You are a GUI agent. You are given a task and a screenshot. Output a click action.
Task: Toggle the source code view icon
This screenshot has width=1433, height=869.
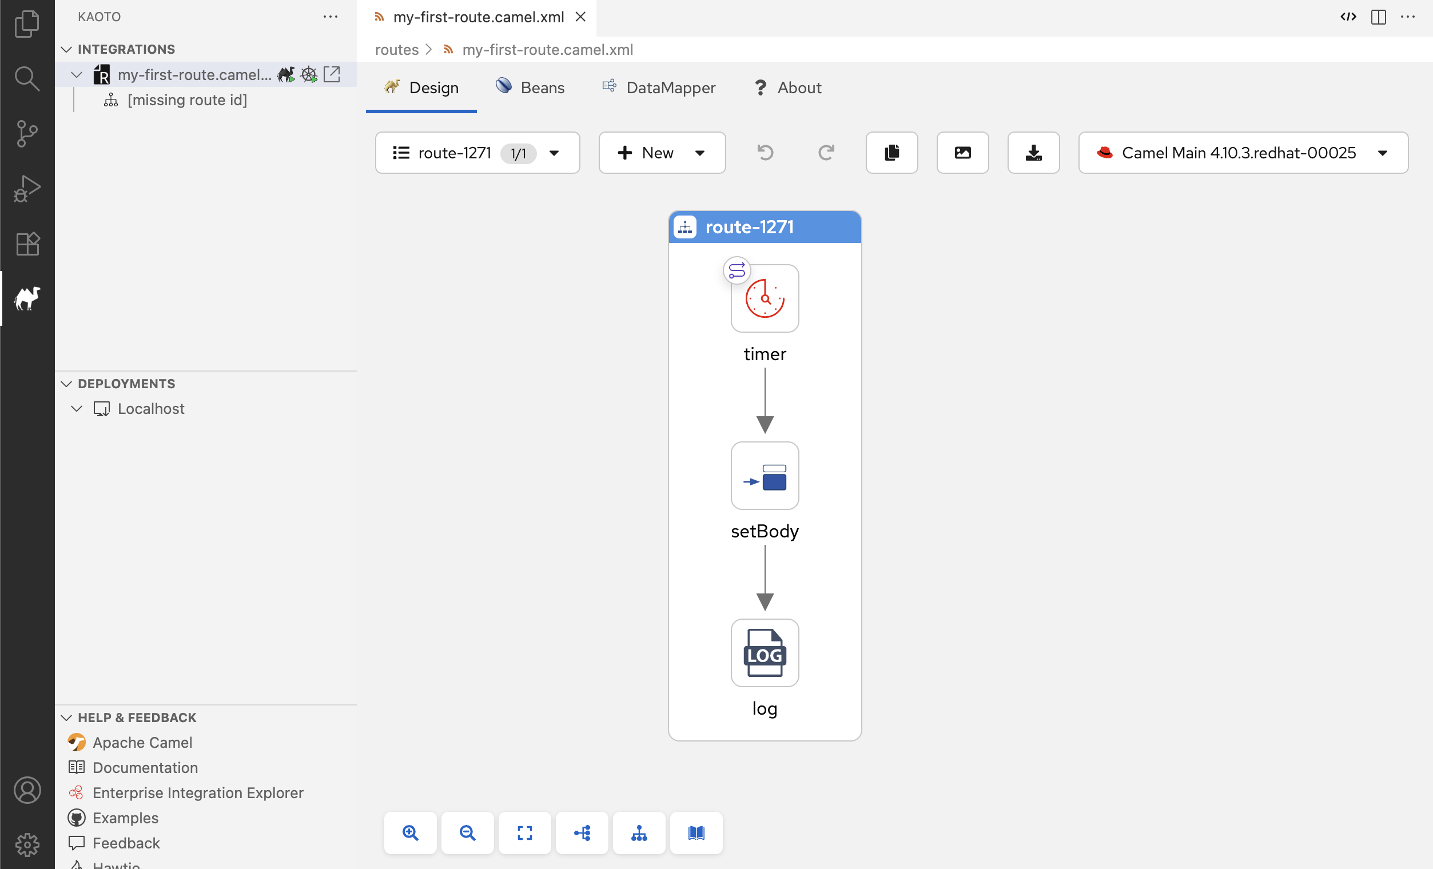click(1348, 17)
